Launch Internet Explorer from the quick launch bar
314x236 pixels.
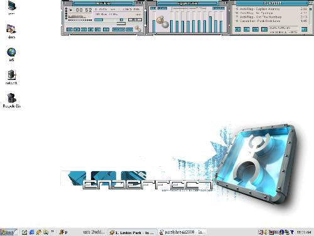click(x=31, y=232)
